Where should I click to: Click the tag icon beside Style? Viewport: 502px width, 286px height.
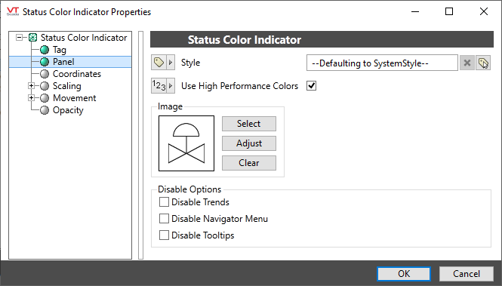pyautogui.click(x=159, y=63)
